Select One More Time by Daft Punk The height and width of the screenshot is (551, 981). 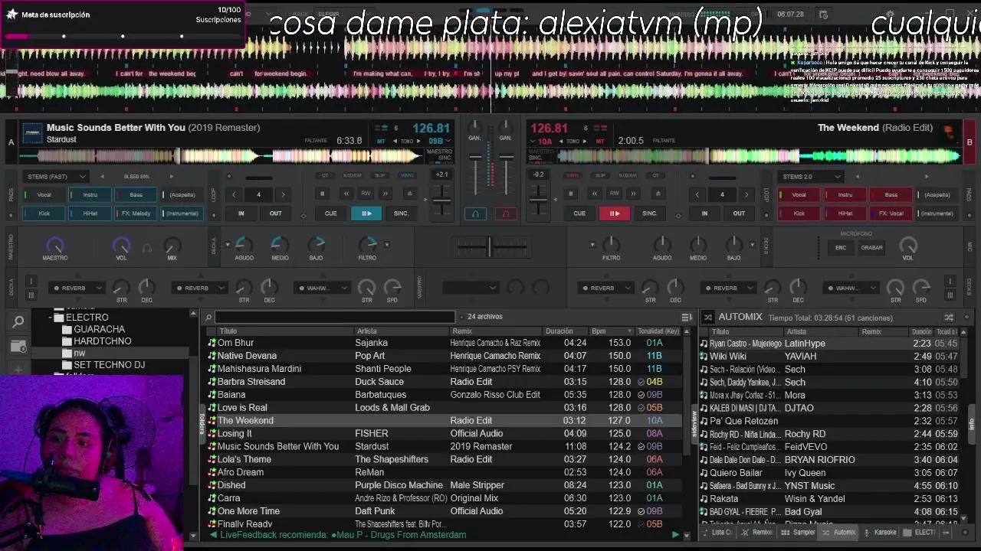(445, 511)
